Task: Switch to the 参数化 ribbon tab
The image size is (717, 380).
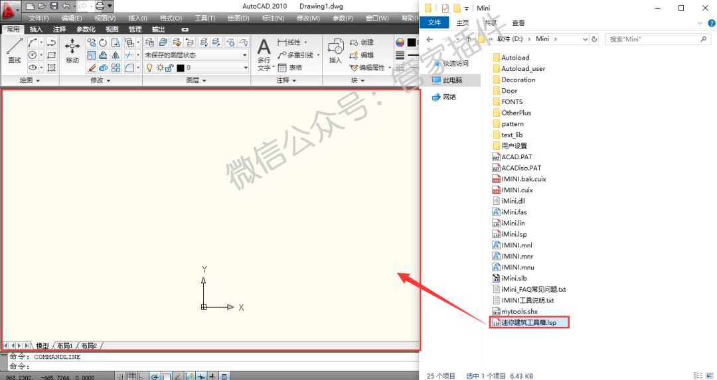Action: tap(86, 29)
